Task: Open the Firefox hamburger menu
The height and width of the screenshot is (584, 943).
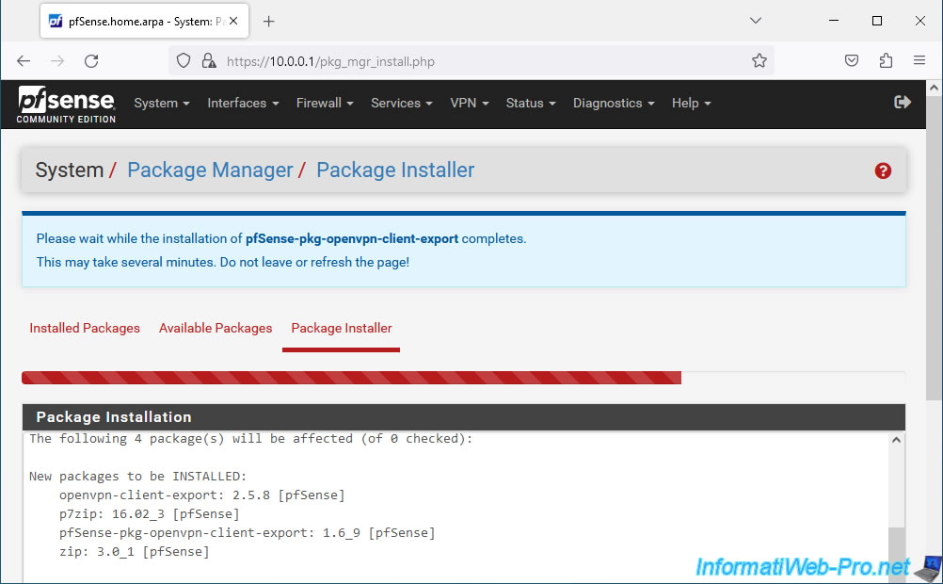Action: (x=919, y=60)
